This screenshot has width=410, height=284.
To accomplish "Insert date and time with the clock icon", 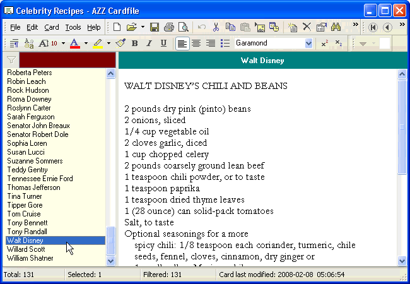I will 274,27.
